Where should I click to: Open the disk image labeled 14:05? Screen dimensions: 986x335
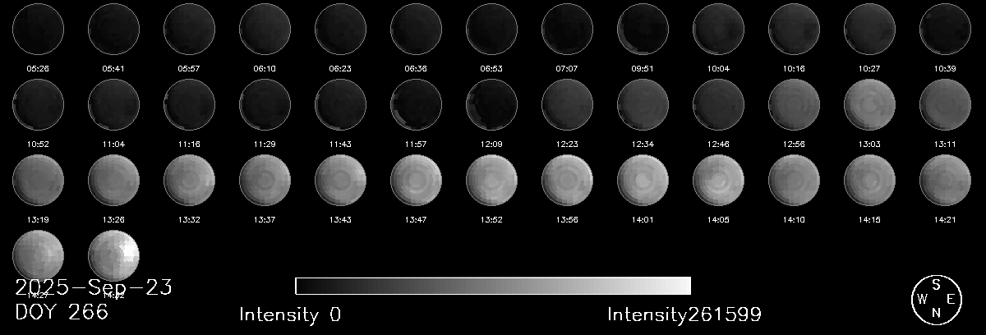719,181
